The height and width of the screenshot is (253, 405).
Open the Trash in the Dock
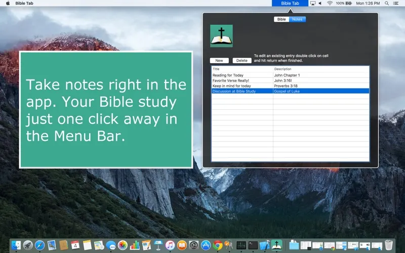coord(389,245)
